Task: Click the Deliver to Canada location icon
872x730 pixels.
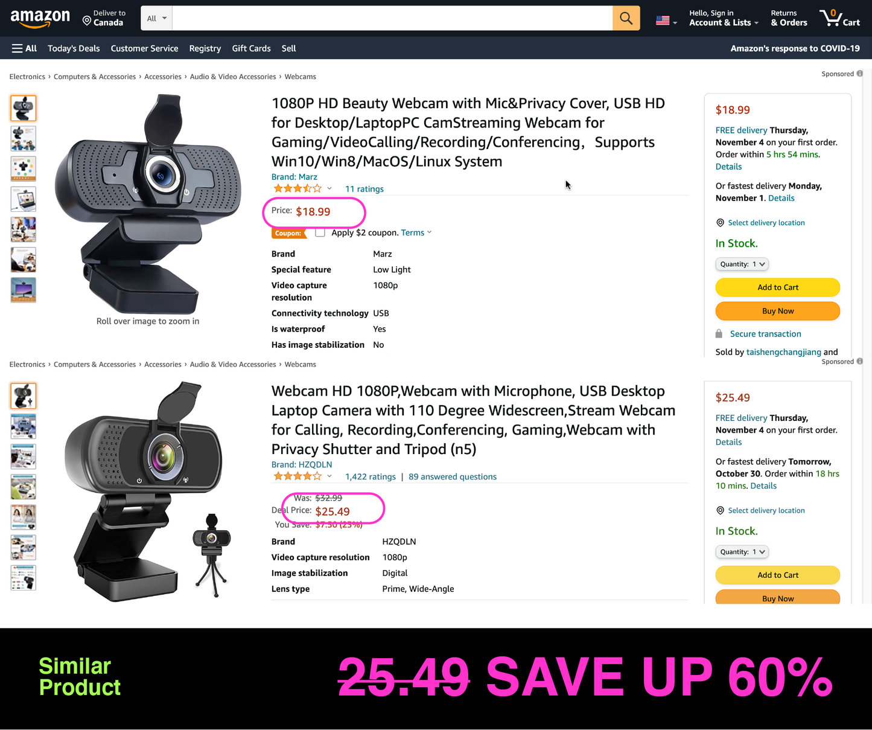Action: 87,21
